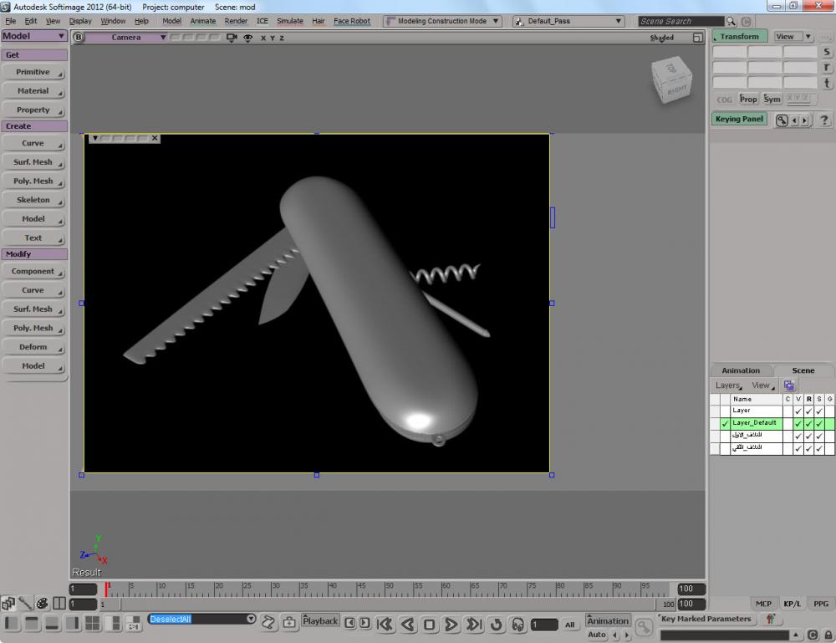
Task: Click the Scale (S) transform button
Action: 827,52
